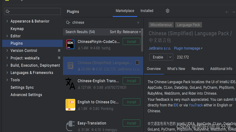Clear the chinese search text
Viewport: 236px width, 132px height.
click(x=138, y=23)
